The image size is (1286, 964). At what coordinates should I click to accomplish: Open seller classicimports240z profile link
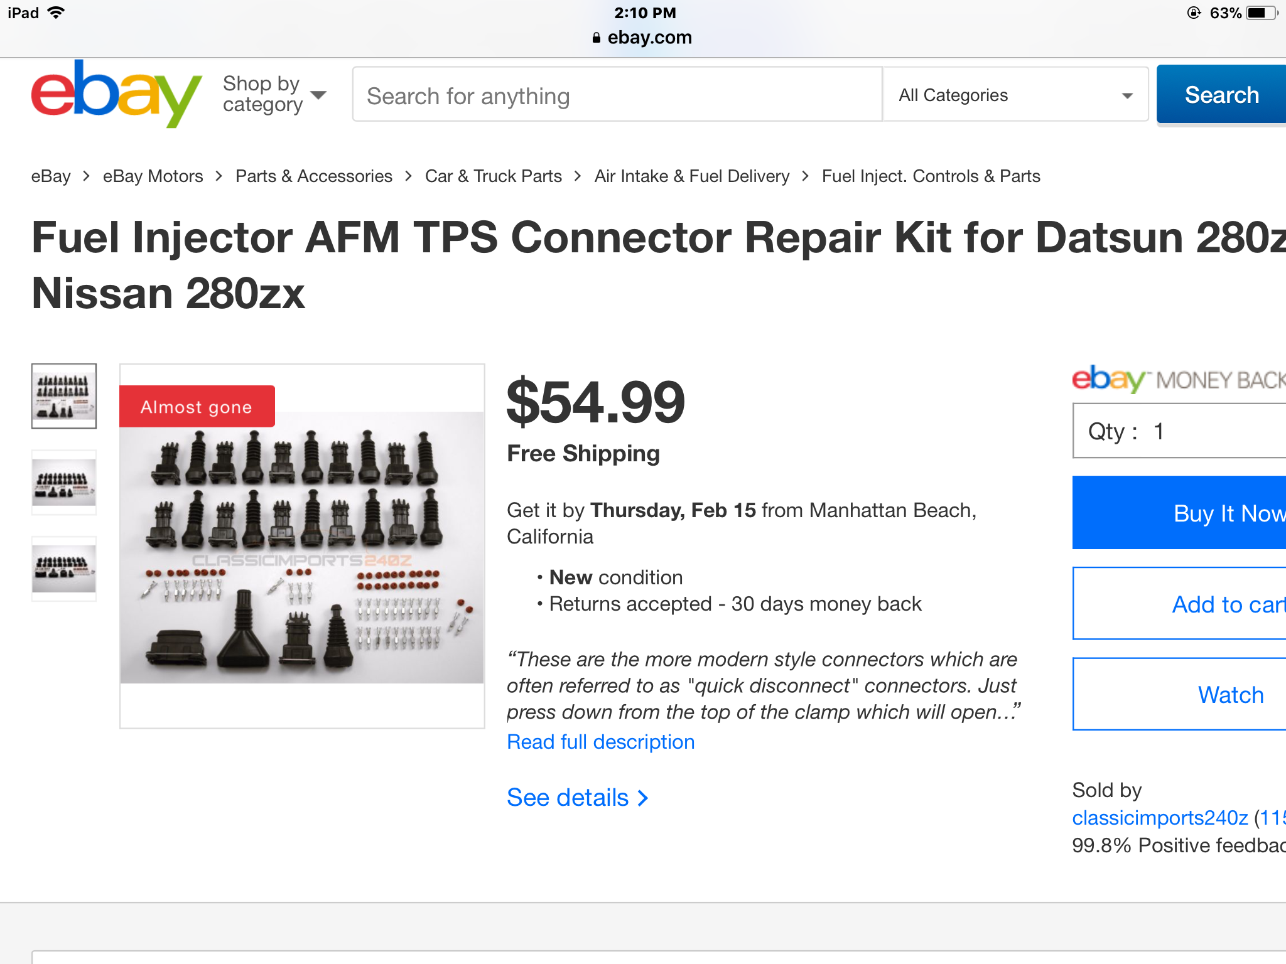coord(1160,818)
